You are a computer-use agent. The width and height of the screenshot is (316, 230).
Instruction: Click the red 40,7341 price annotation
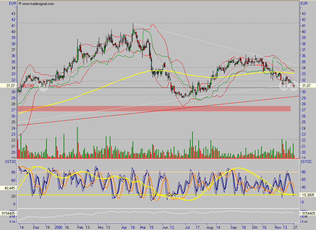coord(27,85)
